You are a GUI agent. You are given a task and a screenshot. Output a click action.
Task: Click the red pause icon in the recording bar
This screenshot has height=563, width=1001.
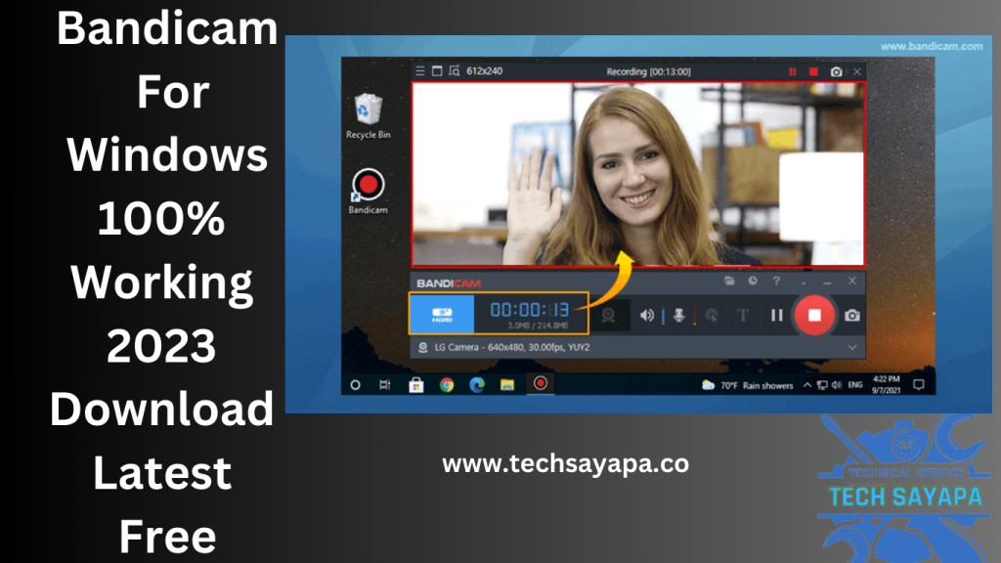(x=792, y=72)
